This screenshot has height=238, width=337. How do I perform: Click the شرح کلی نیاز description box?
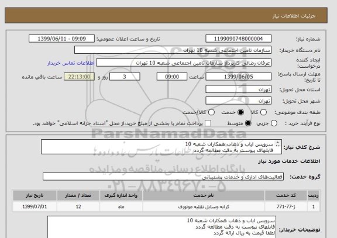[x=161, y=147]
